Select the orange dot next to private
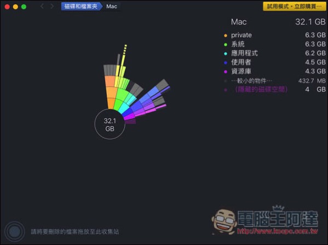This screenshot has width=328, height=245. 226,36
